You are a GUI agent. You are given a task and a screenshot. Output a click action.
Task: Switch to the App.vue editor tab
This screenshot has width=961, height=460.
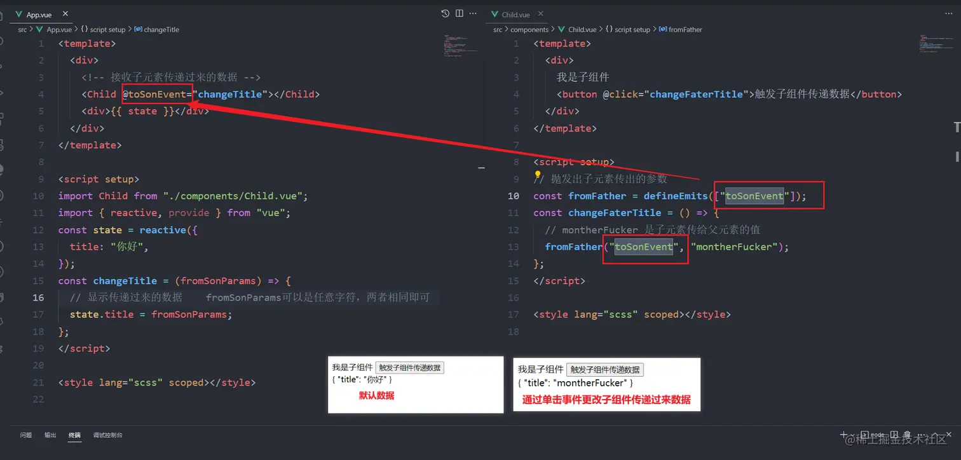point(39,14)
